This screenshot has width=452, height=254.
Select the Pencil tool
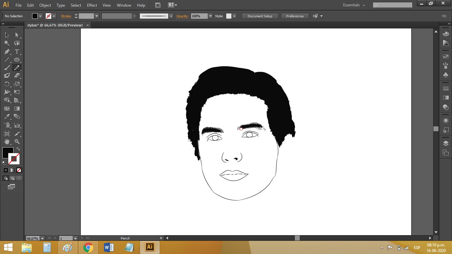point(17,67)
